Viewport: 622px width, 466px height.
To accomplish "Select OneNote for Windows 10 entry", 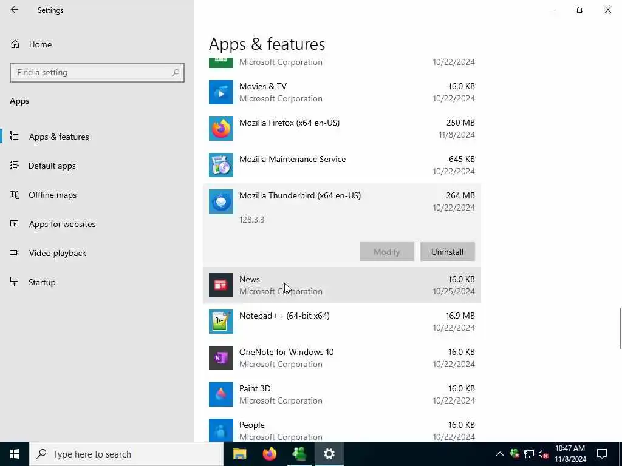I will (x=287, y=353).
